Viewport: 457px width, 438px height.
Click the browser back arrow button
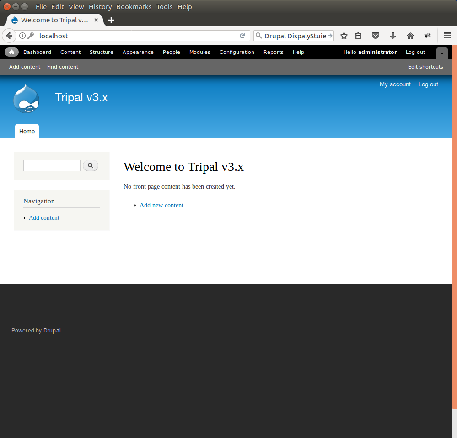9,36
